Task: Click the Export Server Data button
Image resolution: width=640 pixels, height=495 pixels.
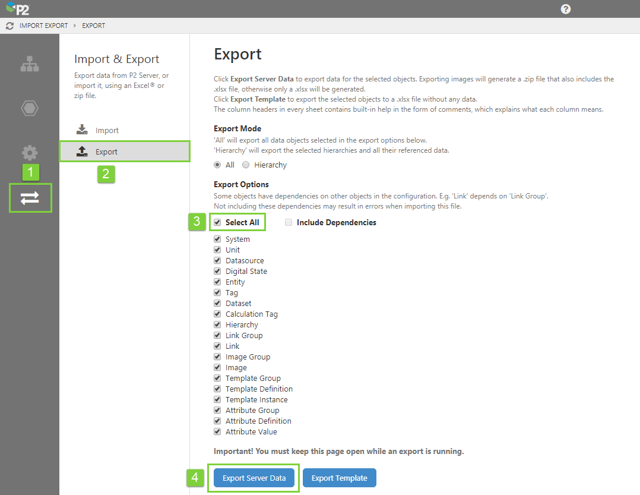Action: tap(254, 478)
